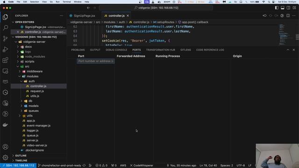Open the Explorer view in activity bar
The image size is (299, 168).
[x=5, y=17]
